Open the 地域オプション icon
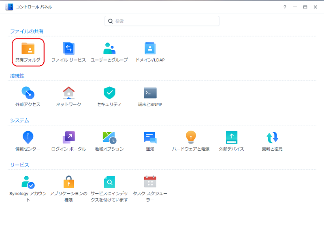 pyautogui.click(x=109, y=137)
